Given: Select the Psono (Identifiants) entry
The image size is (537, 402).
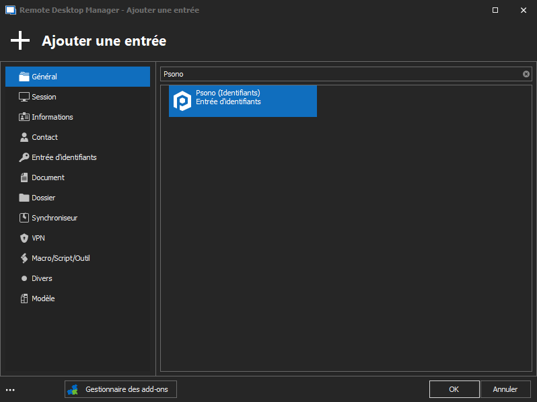Looking at the screenshot, I should [243, 101].
